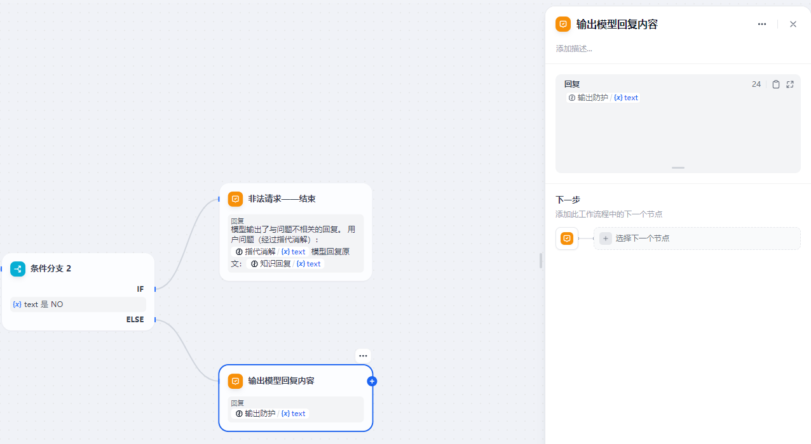
Task: Click the 非法请求——结束 node input connector
Action: tap(219, 199)
